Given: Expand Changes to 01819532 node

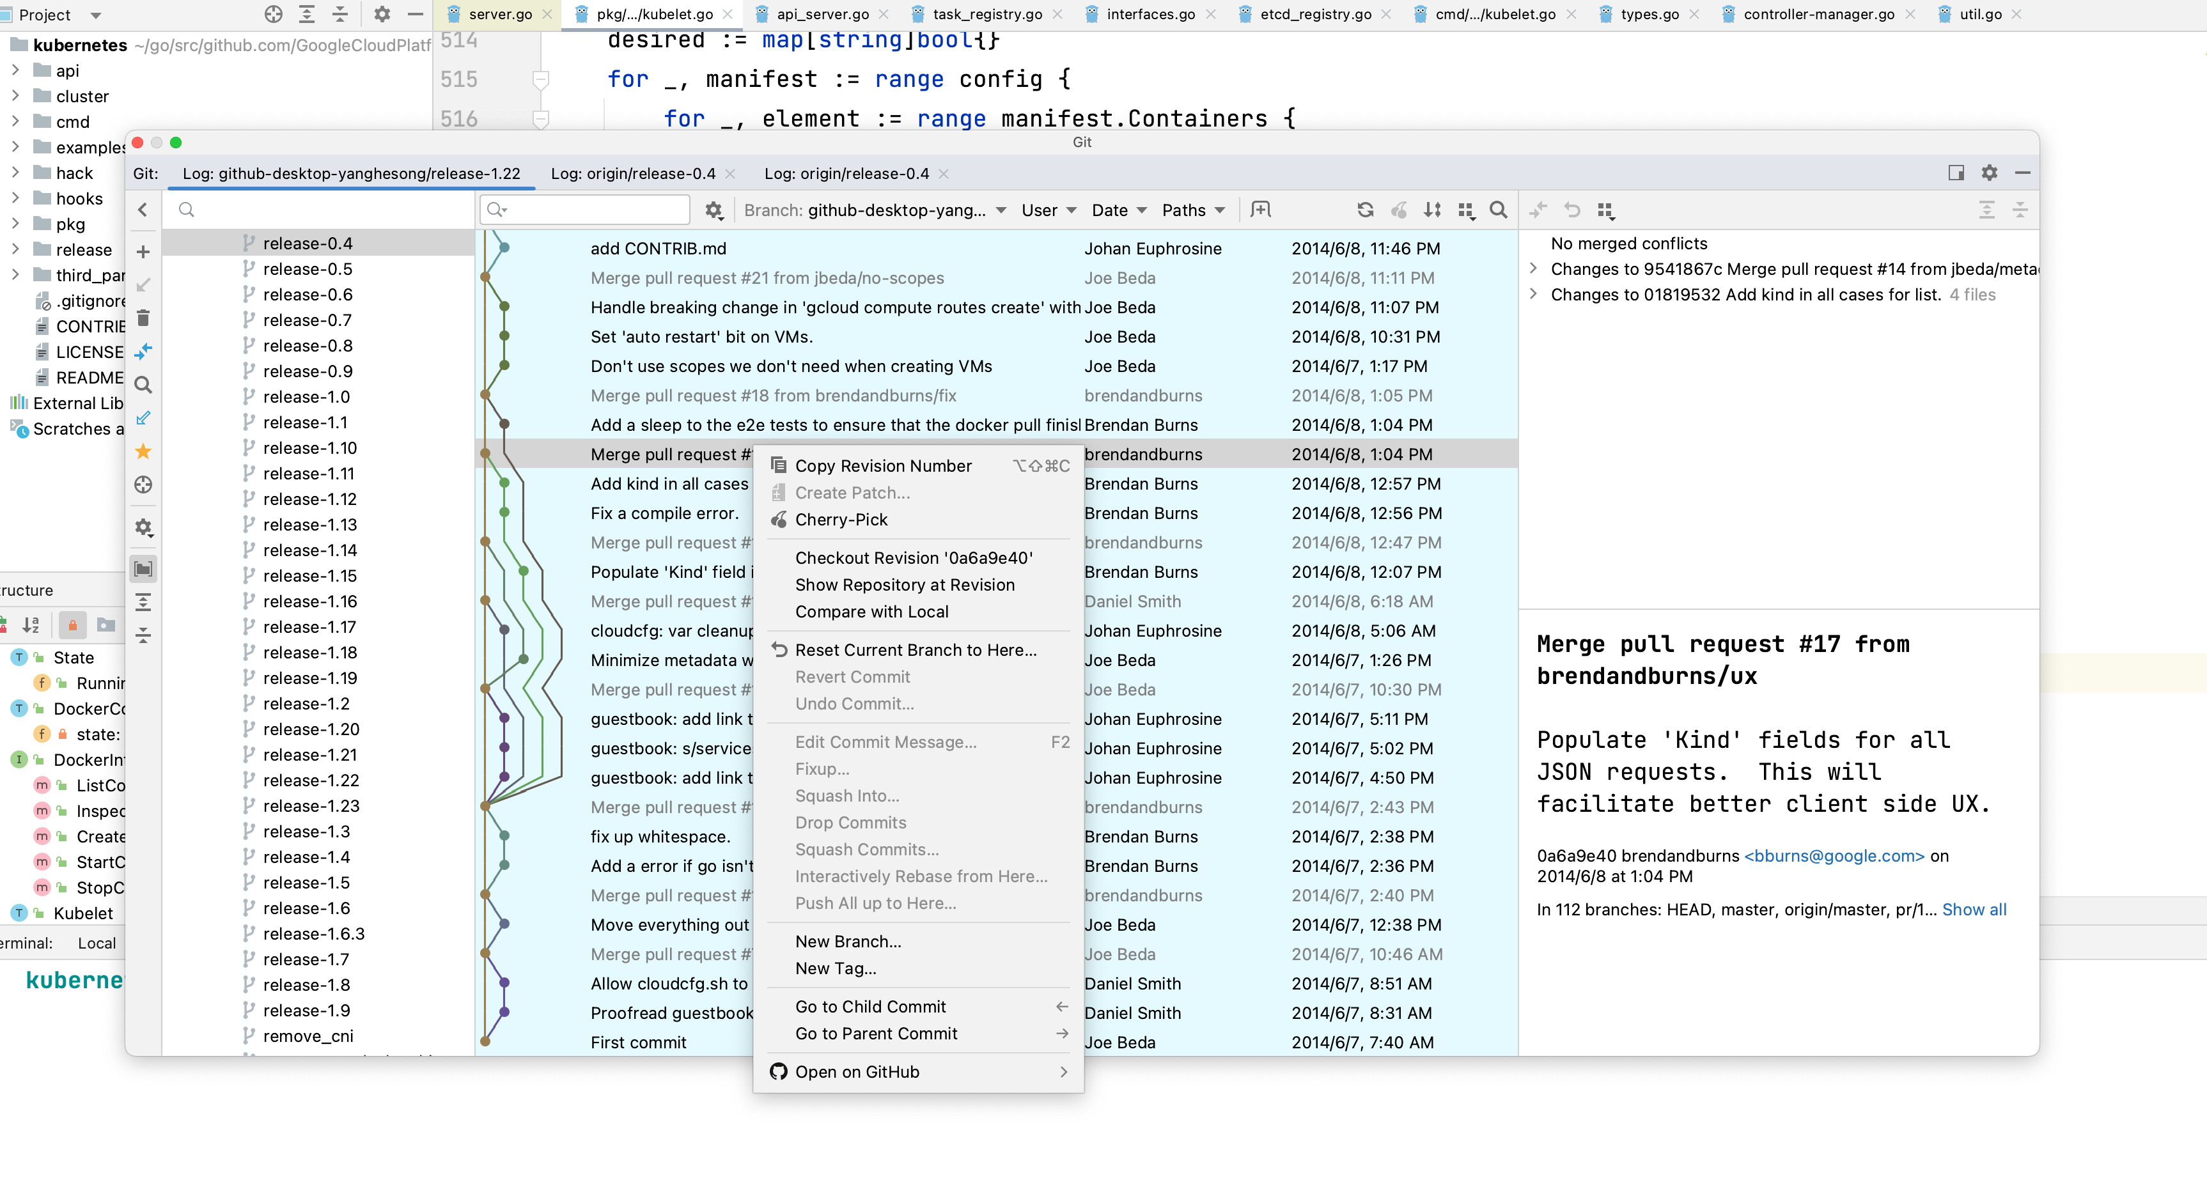Looking at the screenshot, I should click(x=1534, y=295).
